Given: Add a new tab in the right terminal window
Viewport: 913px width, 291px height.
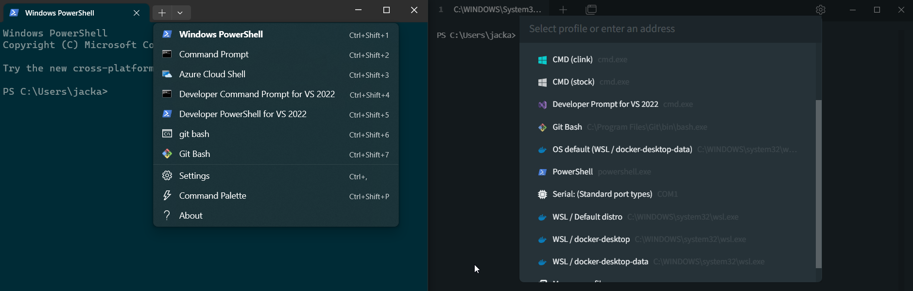Looking at the screenshot, I should click(x=563, y=10).
